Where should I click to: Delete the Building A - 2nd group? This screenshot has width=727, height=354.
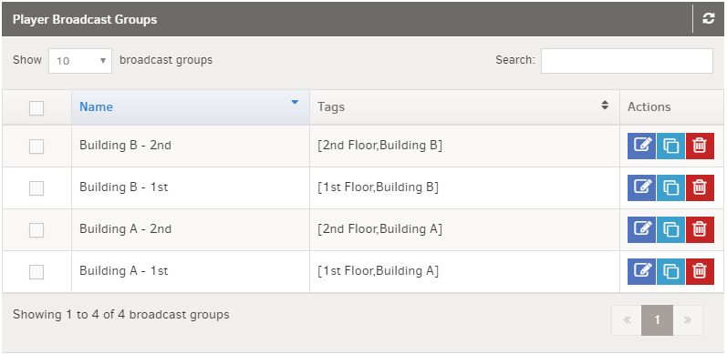point(700,229)
